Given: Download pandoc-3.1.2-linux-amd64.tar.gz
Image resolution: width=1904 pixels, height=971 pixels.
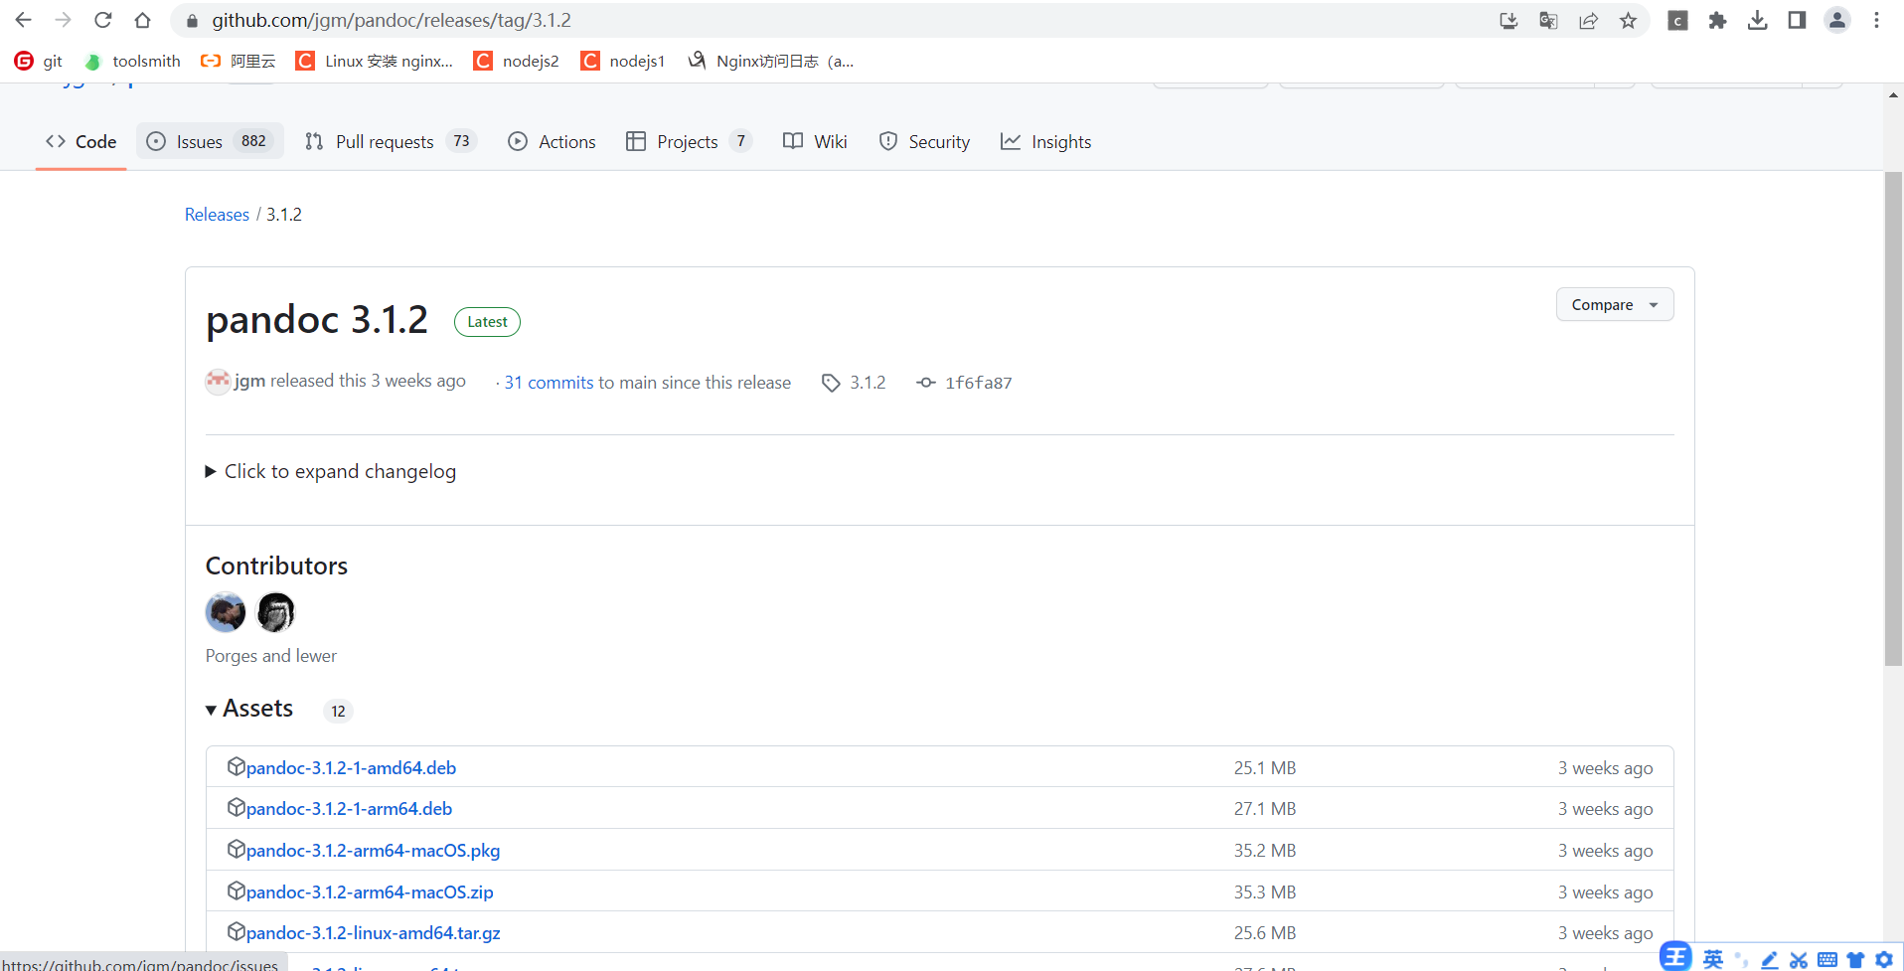Looking at the screenshot, I should pos(373,933).
